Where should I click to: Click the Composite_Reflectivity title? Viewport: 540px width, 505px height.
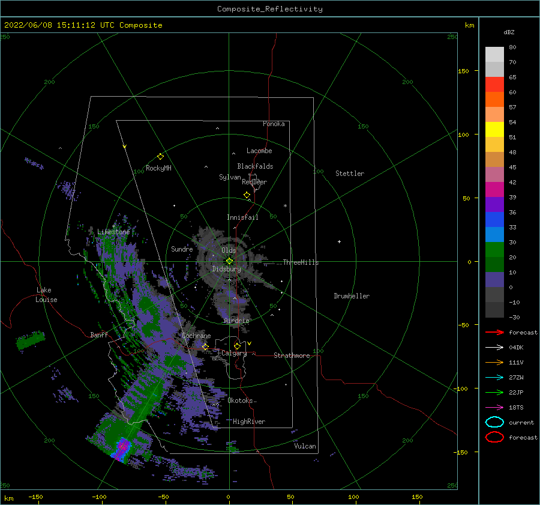[x=269, y=9]
